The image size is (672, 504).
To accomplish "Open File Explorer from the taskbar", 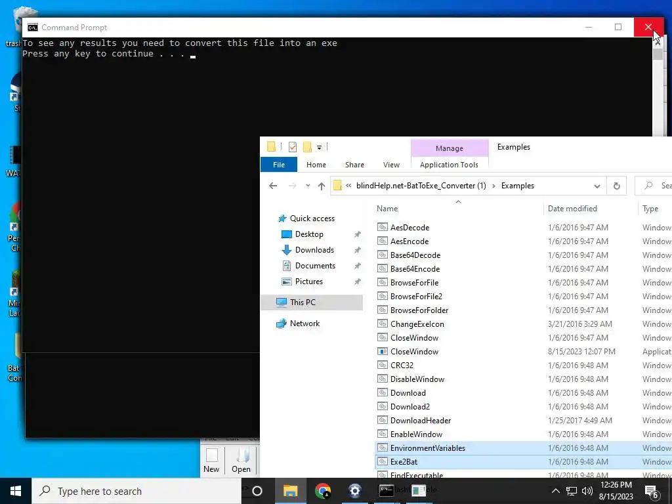I will click(290, 491).
